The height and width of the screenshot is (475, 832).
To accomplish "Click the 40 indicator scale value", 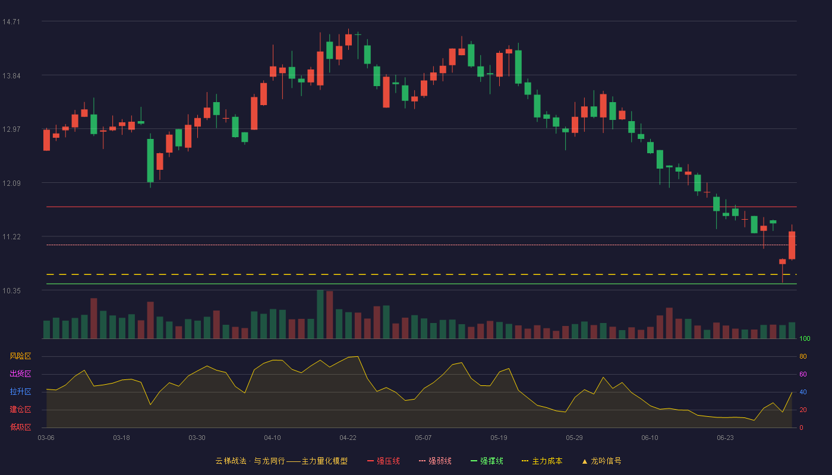I will click(x=803, y=392).
